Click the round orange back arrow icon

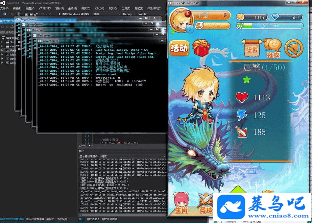coord(294,48)
